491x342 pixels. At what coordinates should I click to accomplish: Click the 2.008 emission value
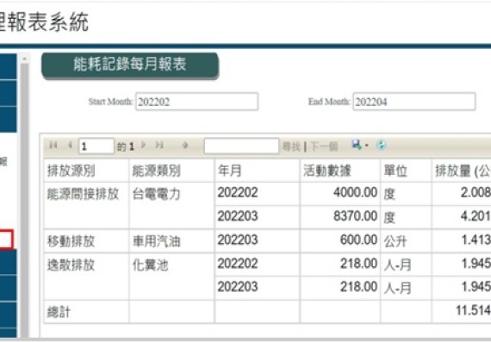[475, 192]
